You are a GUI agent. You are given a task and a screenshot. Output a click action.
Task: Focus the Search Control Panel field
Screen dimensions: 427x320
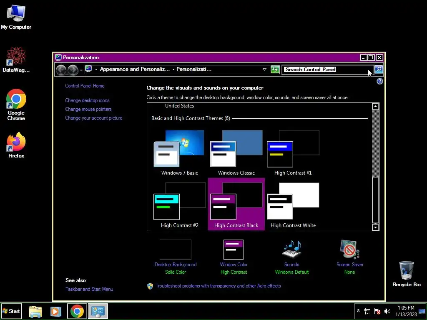pyautogui.click(x=328, y=70)
